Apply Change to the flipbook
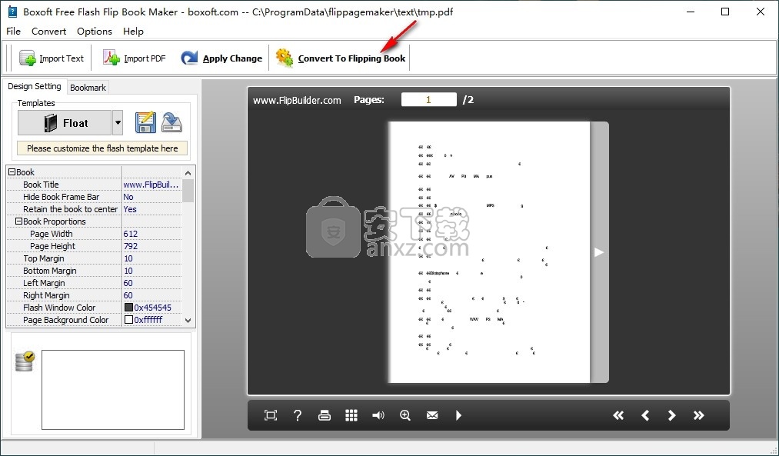779x456 pixels. 221,58
